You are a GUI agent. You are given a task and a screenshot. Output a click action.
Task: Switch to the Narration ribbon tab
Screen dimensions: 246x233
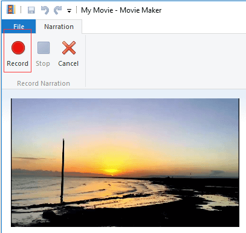coord(59,27)
